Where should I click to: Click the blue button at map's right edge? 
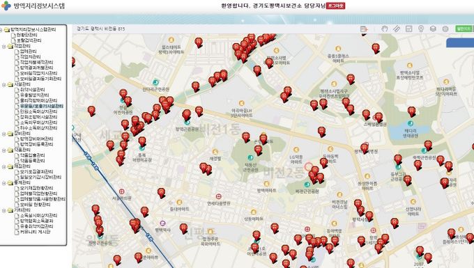click(460, 42)
